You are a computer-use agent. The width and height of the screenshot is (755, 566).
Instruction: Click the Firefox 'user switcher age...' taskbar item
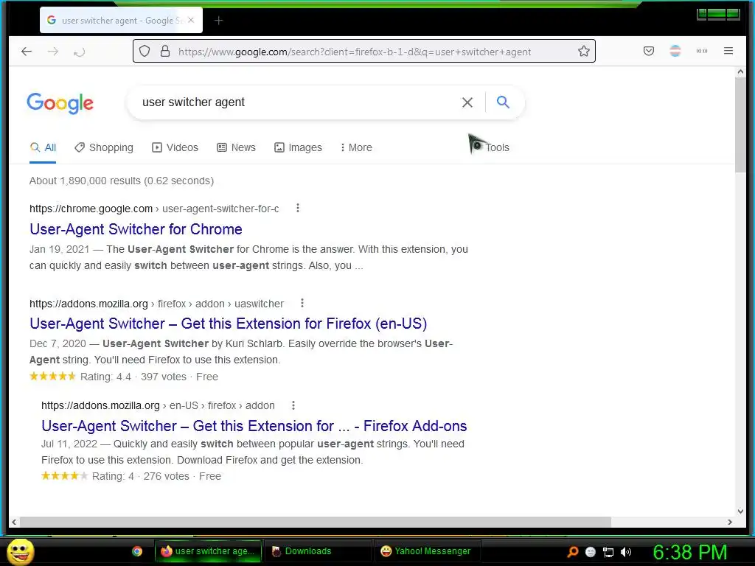(208, 551)
